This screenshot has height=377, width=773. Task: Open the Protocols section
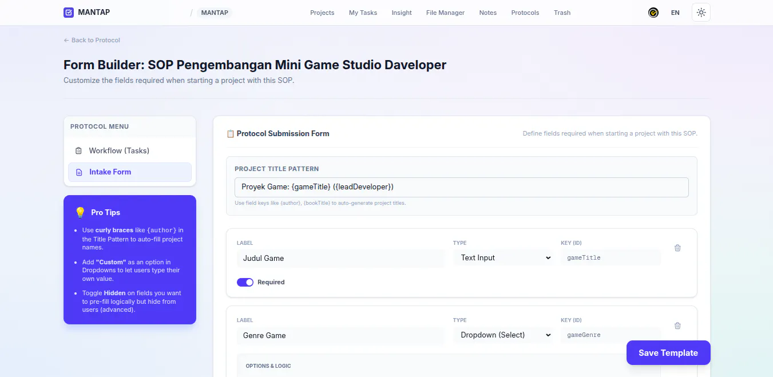click(x=525, y=13)
